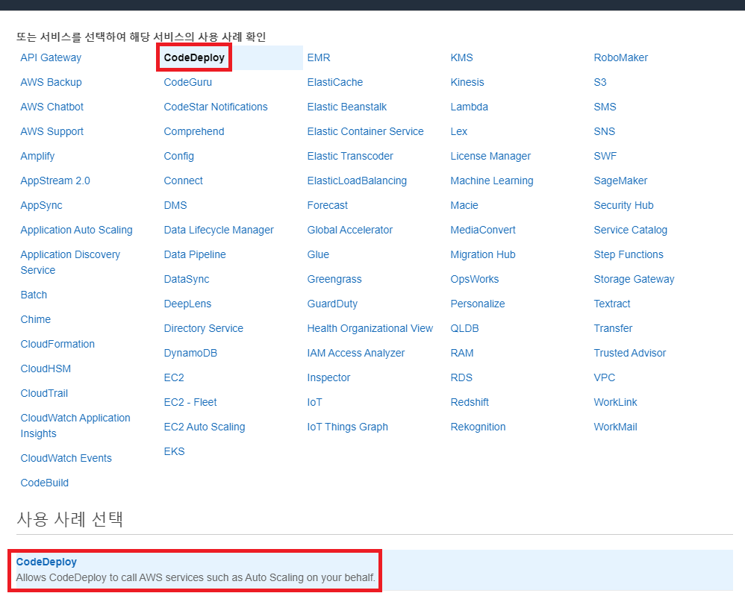
Task: Choose Elastic Transcoder service
Action: pyautogui.click(x=350, y=156)
